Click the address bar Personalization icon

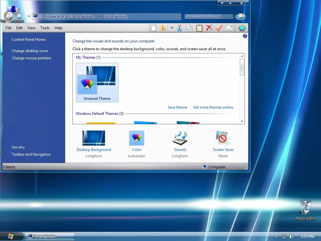(35, 16)
